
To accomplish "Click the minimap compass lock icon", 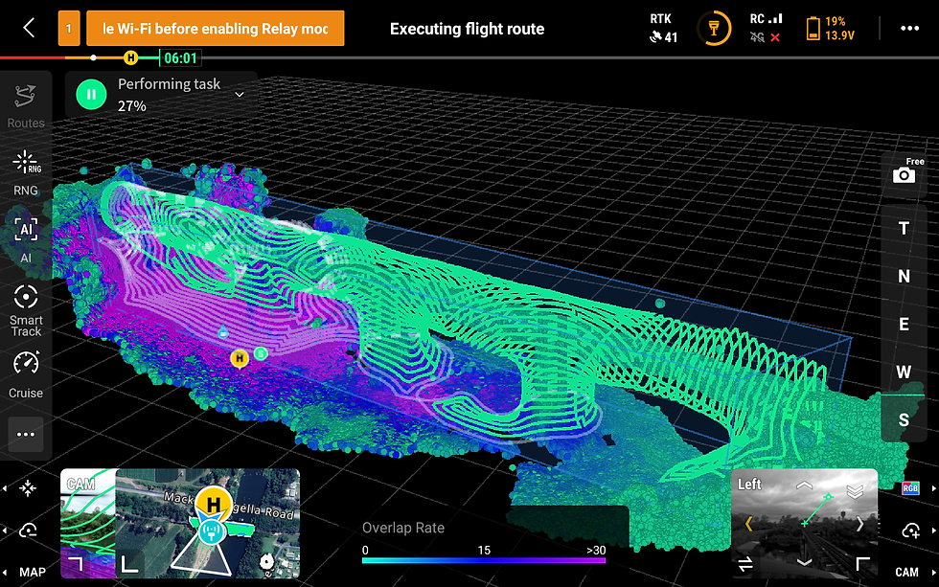I will click(267, 562).
